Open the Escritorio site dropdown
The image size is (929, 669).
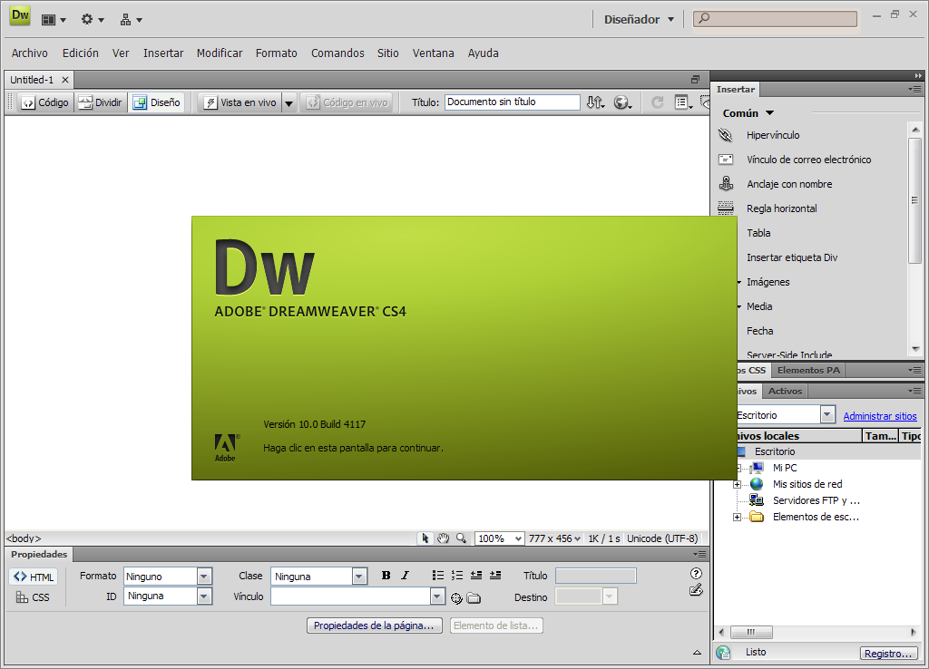pos(827,414)
